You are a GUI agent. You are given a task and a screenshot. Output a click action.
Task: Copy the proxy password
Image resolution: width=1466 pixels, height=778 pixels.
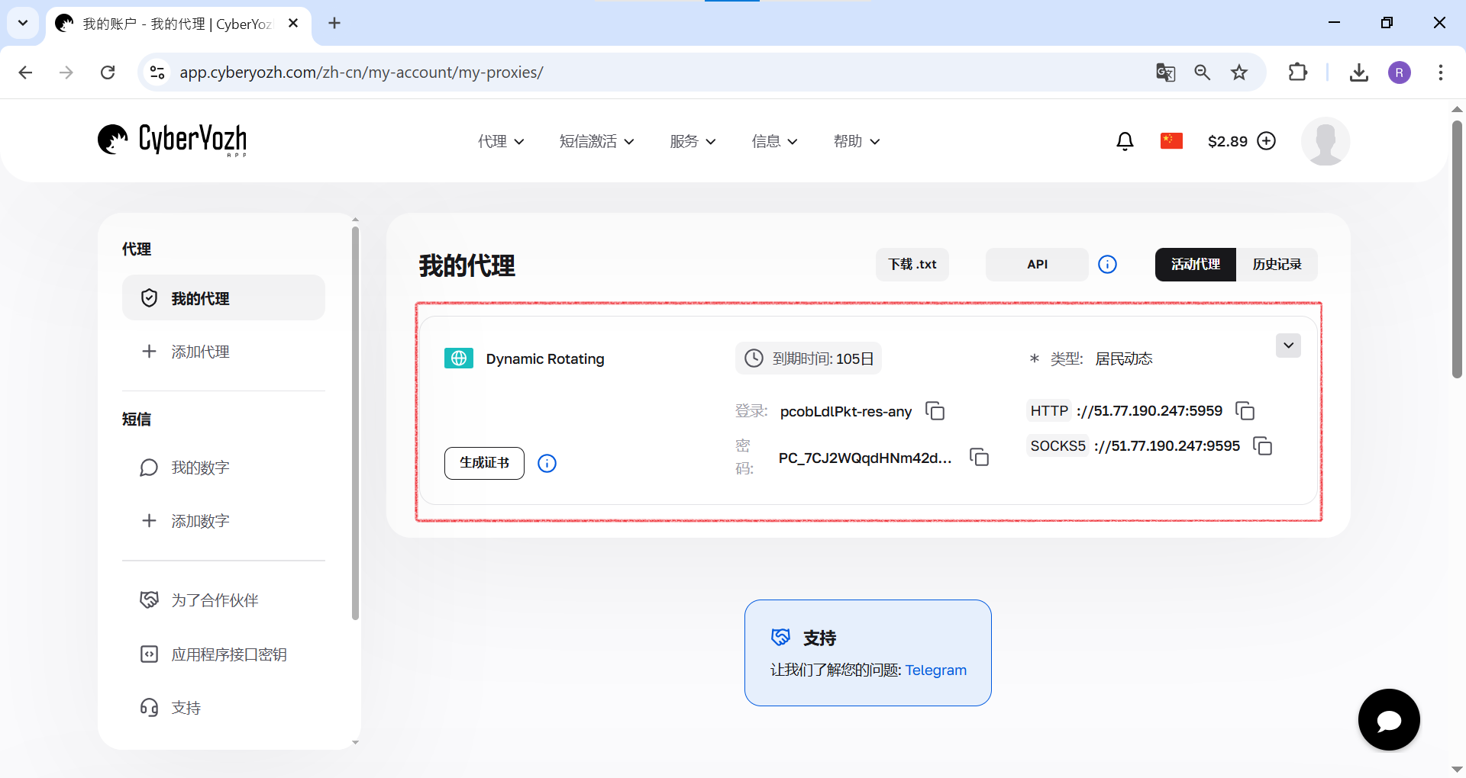click(x=979, y=457)
